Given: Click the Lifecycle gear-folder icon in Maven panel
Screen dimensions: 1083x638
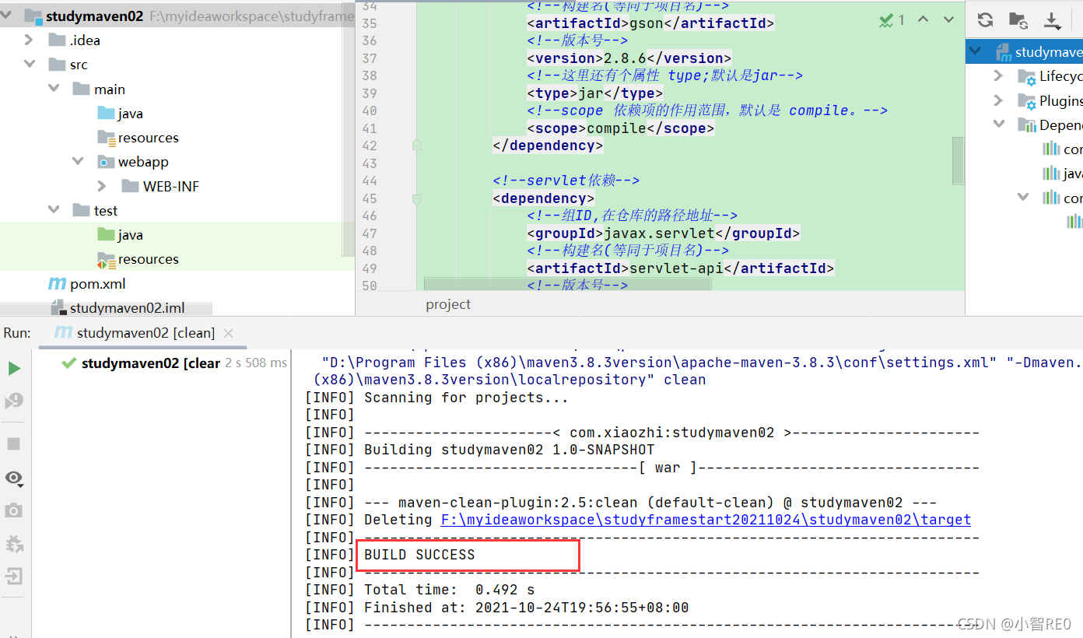Looking at the screenshot, I should [1027, 76].
